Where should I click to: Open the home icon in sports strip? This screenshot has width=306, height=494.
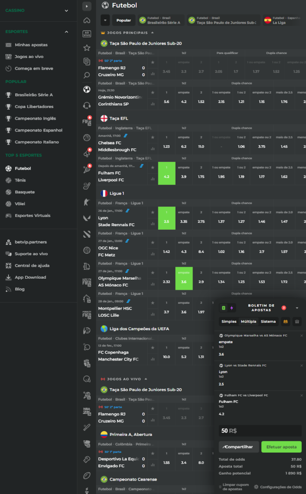pos(87,20)
